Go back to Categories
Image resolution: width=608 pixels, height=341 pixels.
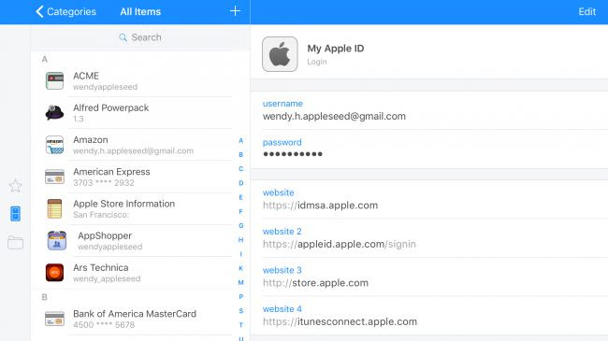pyautogui.click(x=65, y=11)
